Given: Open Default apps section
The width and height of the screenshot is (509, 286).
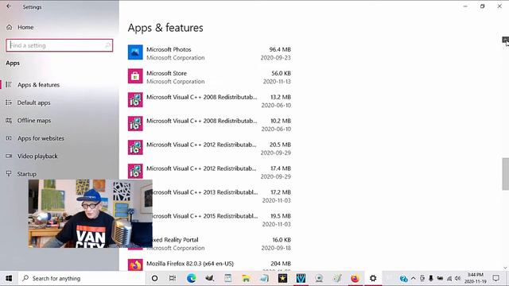Looking at the screenshot, I should 33,102.
